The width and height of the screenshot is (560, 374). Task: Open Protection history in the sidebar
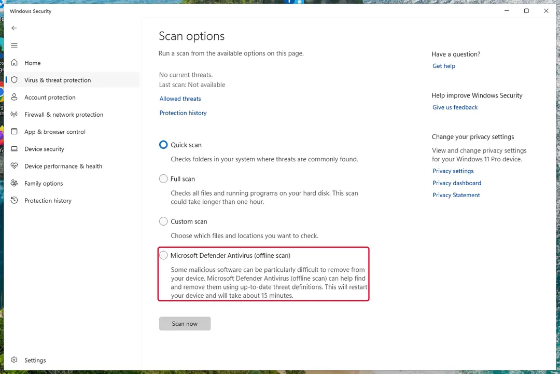pyautogui.click(x=73, y=200)
